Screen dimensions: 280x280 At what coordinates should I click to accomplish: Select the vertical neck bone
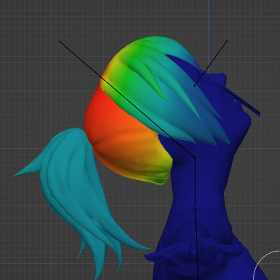click(x=195, y=180)
